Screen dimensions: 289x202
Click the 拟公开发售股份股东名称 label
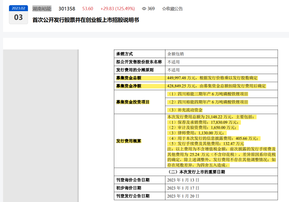[x=139, y=62]
